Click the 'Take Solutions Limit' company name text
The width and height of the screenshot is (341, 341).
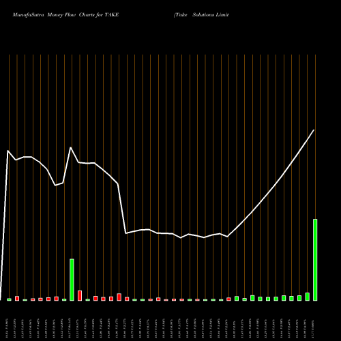[x=201, y=15]
